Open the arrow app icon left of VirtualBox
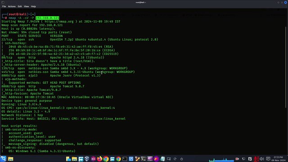 click(x=81, y=159)
